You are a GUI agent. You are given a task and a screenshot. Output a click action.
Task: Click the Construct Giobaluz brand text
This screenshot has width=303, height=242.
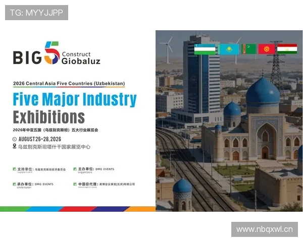click(x=80, y=57)
